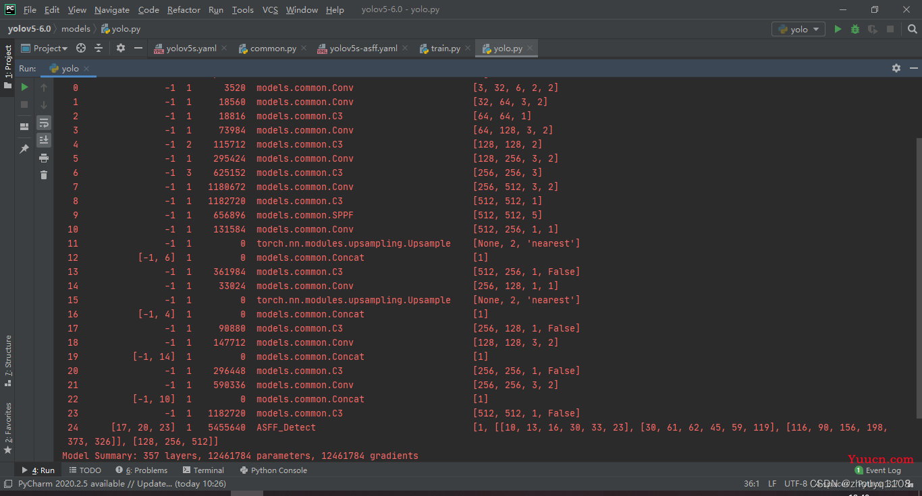Close the common.py editor tab

point(303,49)
